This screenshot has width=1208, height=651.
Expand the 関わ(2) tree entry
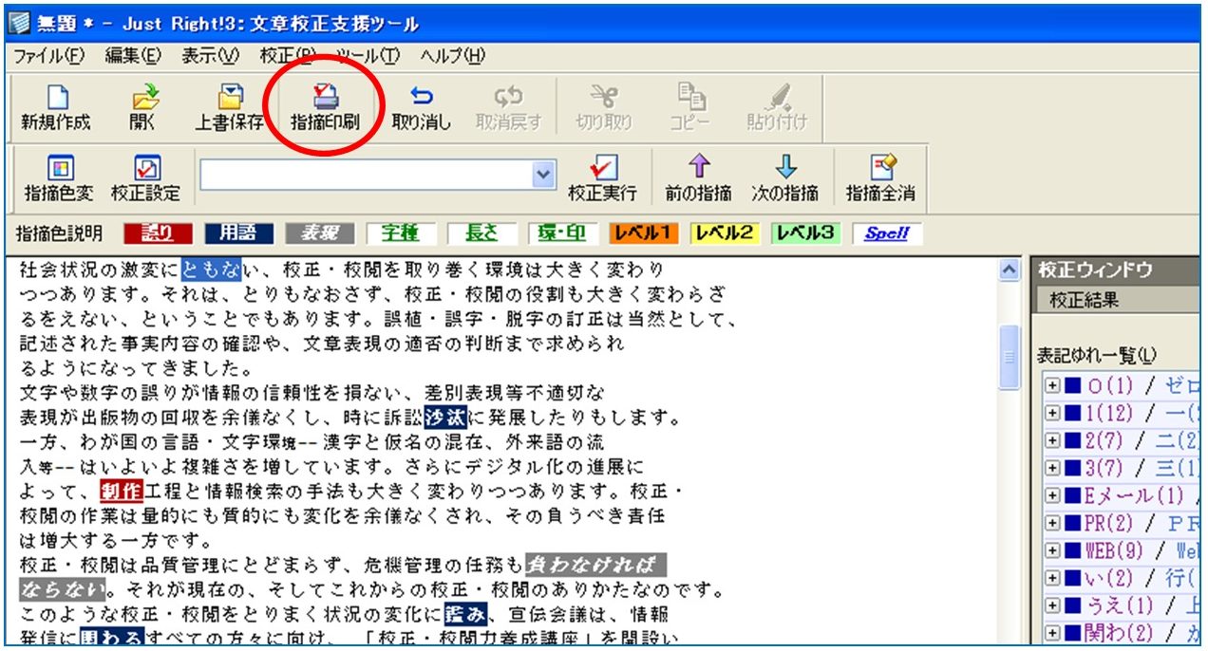click(1051, 633)
